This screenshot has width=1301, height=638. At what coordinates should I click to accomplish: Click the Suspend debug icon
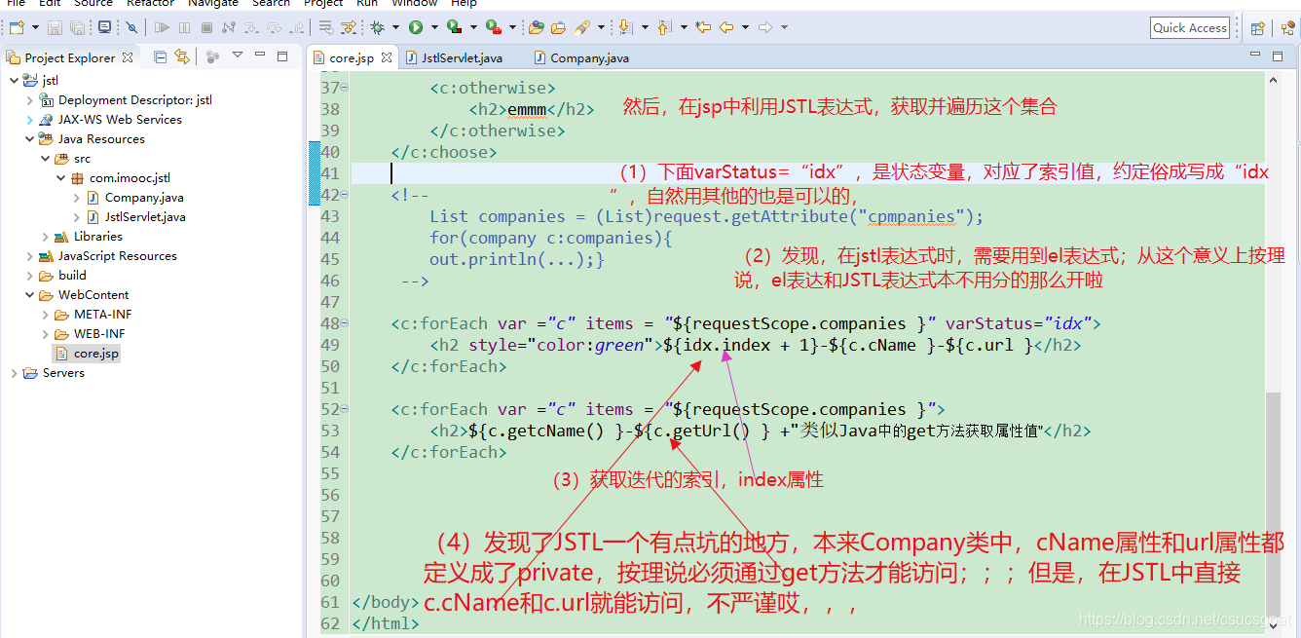coord(184,27)
